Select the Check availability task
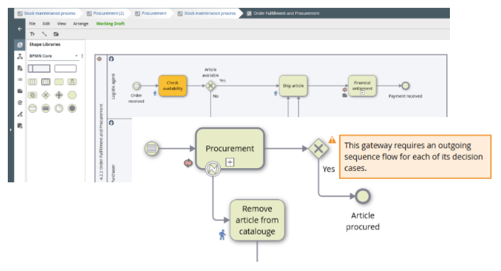 coord(172,86)
